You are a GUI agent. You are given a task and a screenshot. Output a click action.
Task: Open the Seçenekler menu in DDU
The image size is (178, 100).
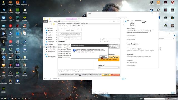(x=61, y=24)
